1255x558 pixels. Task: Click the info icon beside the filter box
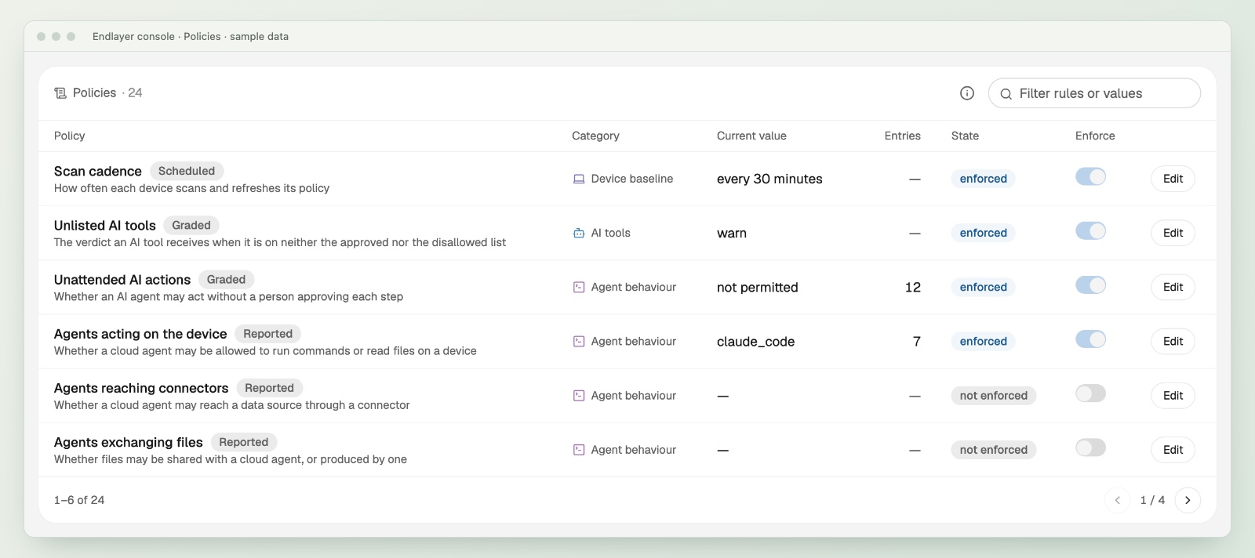(x=967, y=93)
